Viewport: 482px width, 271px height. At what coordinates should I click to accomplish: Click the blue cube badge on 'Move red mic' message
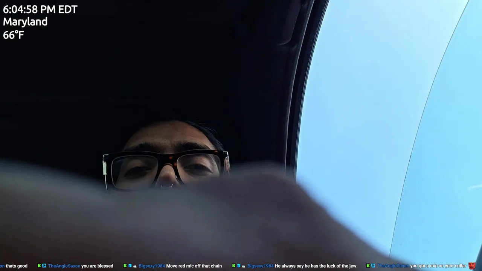pyautogui.click(x=130, y=266)
